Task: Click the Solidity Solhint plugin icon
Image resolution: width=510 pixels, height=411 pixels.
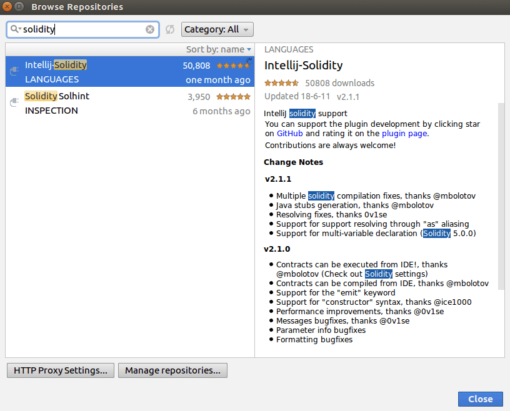Action: (14, 102)
